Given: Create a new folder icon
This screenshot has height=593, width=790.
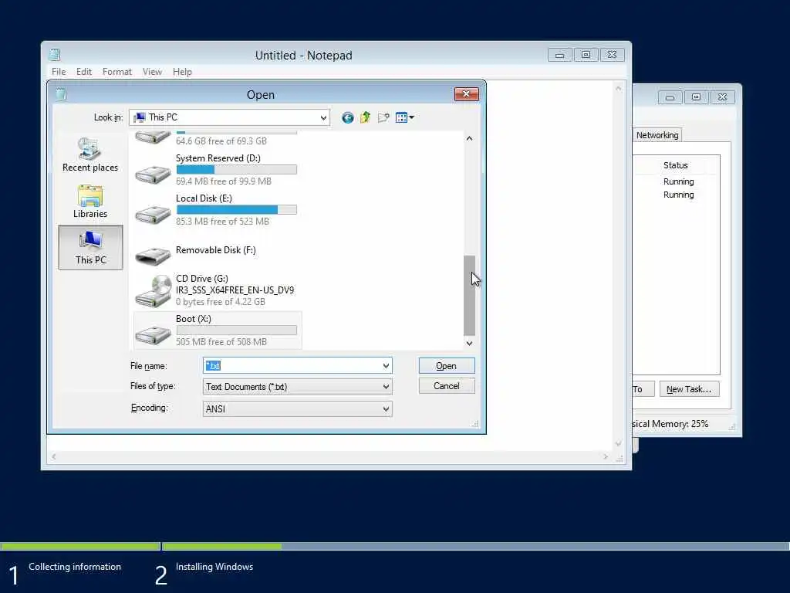Looking at the screenshot, I should click(x=383, y=117).
